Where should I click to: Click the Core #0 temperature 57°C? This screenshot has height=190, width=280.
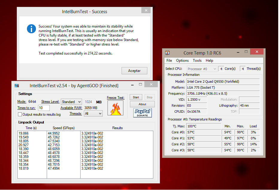coord(204,132)
